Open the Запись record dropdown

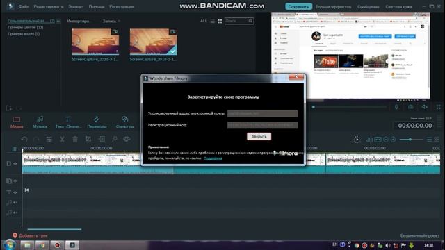click(x=111, y=21)
